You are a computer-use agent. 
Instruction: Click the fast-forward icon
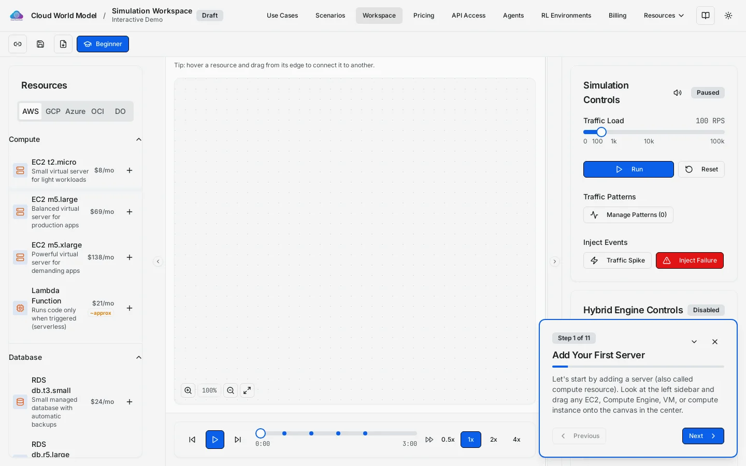click(x=429, y=440)
